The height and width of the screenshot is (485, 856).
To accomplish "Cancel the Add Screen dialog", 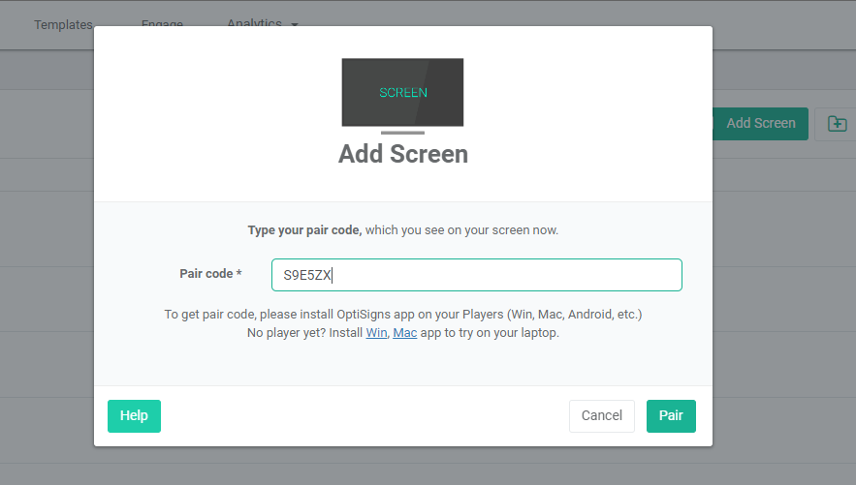I will coord(601,415).
